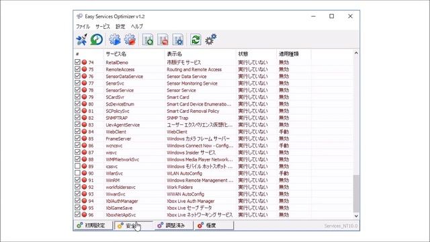Viewport: 430px width, 242px height.
Task: Toggle the XboxNetApiSvc checkbox
Action: click(x=77, y=214)
